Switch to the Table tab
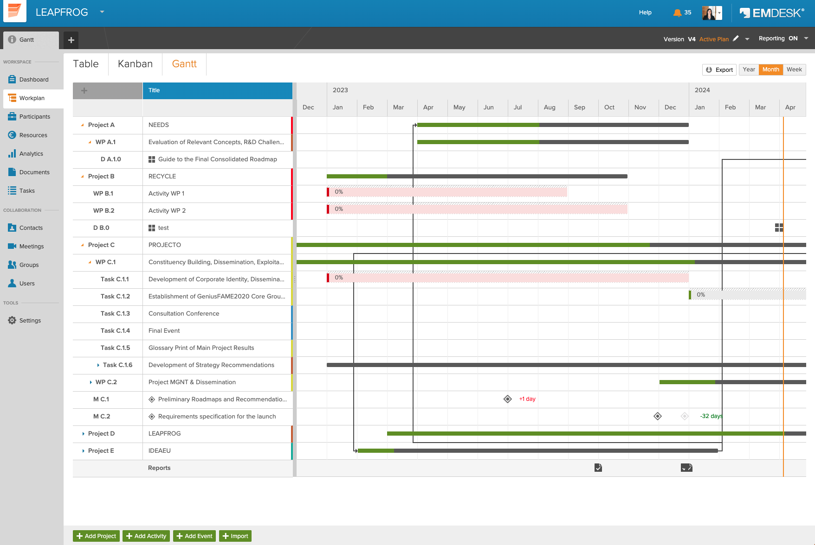 pyautogui.click(x=86, y=63)
